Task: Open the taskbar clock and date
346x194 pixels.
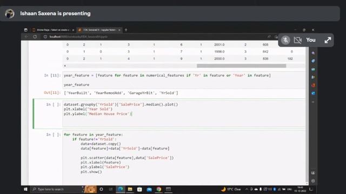Action: pos(300,189)
